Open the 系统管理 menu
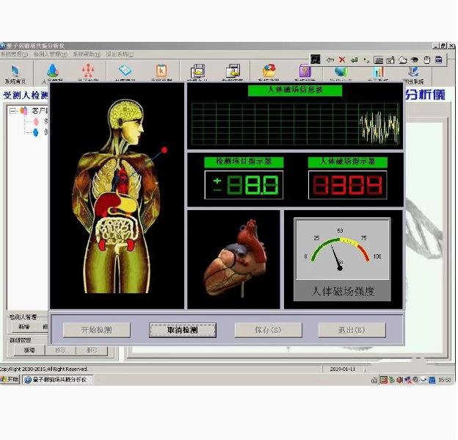The height and width of the screenshot is (440, 458). tap(14, 54)
